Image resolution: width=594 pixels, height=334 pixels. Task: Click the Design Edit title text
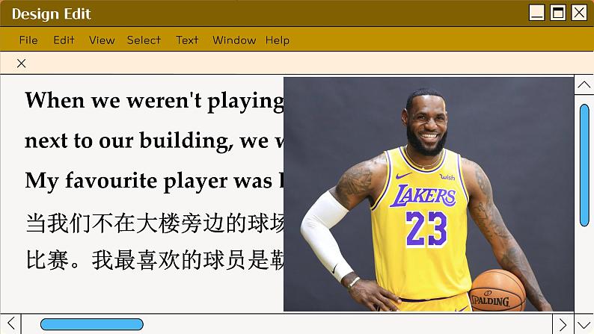(51, 14)
